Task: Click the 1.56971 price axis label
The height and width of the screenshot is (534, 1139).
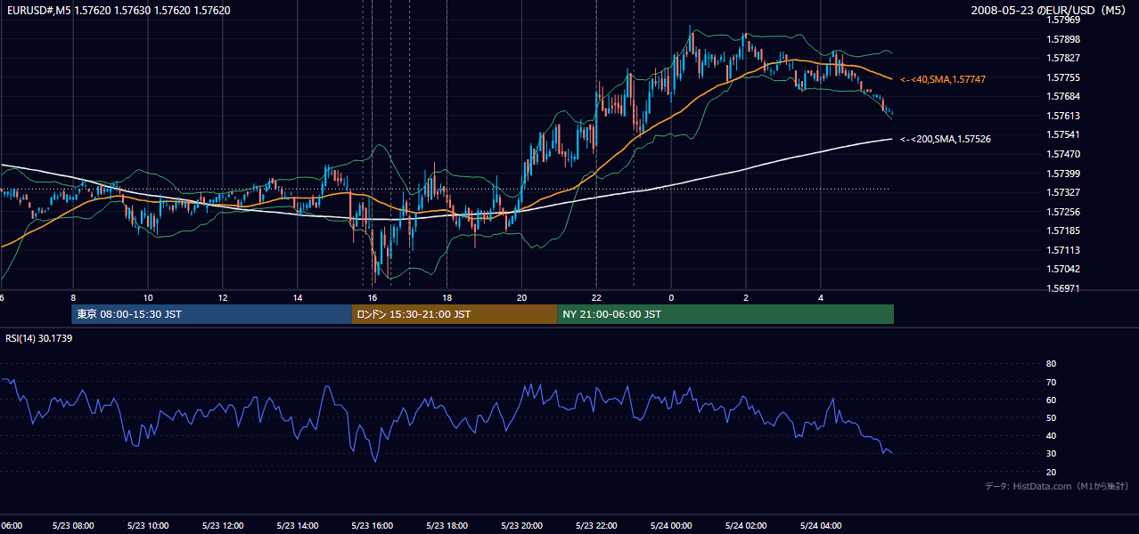Action: (x=1062, y=288)
